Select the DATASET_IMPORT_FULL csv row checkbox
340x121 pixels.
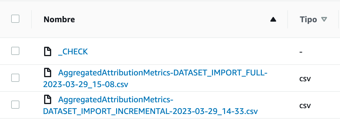point(15,78)
